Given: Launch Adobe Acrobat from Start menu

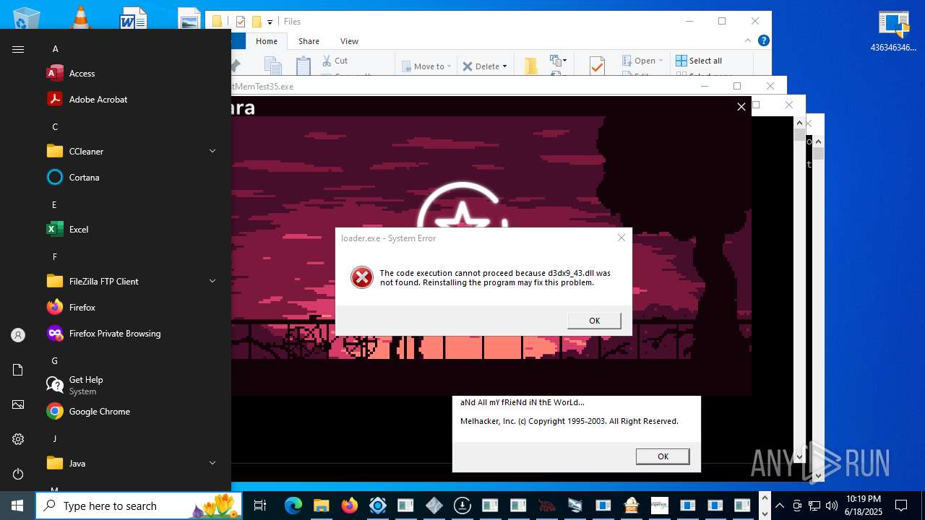Looking at the screenshot, I should coord(98,100).
